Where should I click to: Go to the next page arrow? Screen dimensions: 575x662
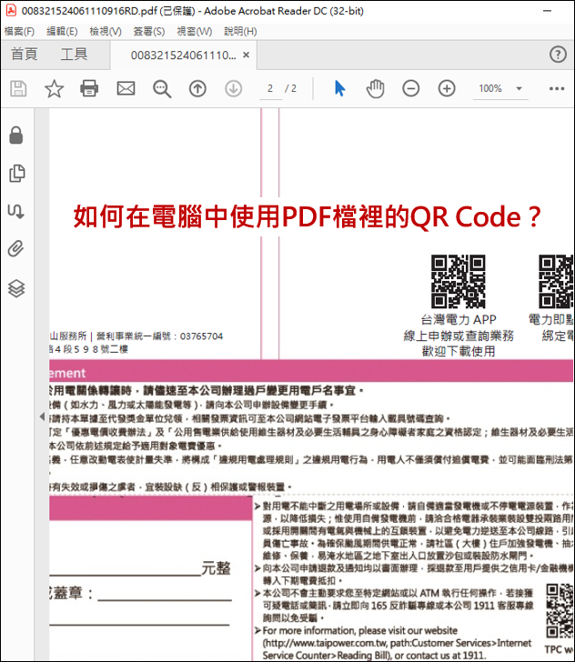point(233,89)
